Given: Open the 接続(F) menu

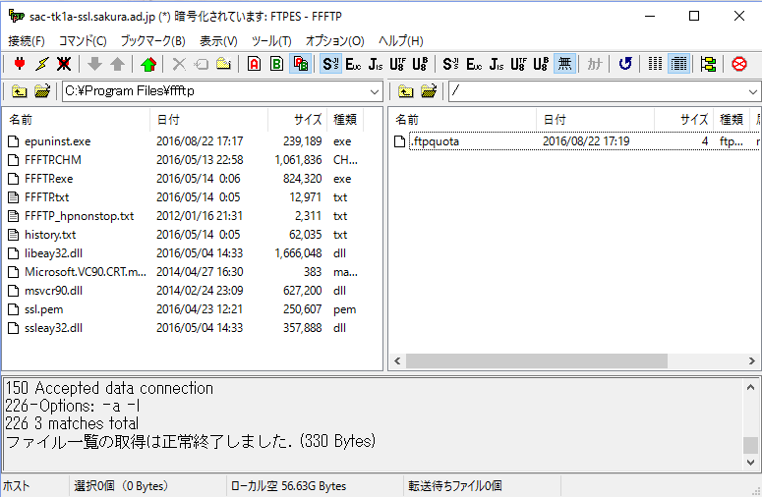Looking at the screenshot, I should point(27,41).
